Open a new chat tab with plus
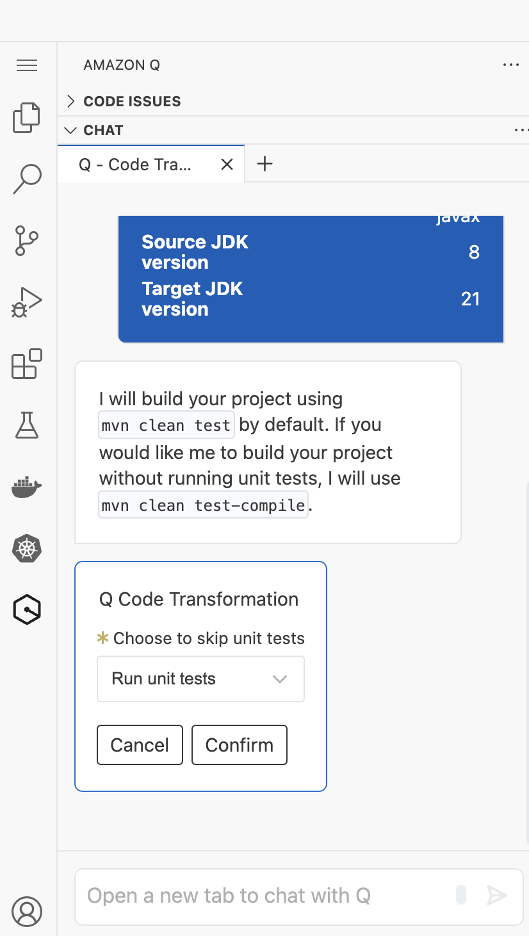 (x=264, y=164)
